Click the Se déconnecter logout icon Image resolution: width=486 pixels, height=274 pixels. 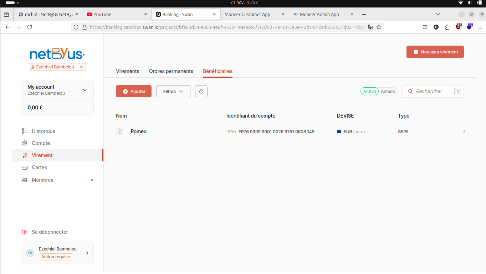(25, 232)
